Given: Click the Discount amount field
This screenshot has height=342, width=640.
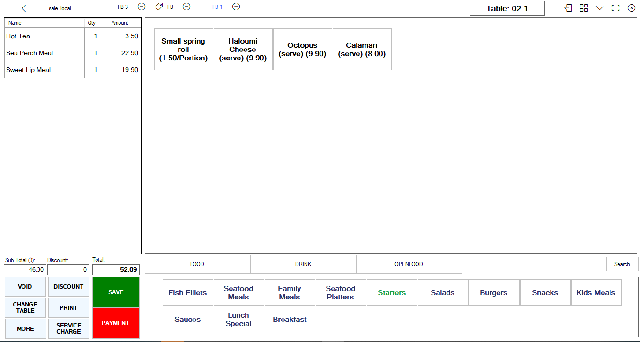Looking at the screenshot, I should [68, 270].
